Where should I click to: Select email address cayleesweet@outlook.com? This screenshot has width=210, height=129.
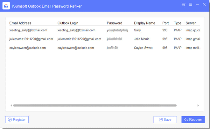pos(27,48)
